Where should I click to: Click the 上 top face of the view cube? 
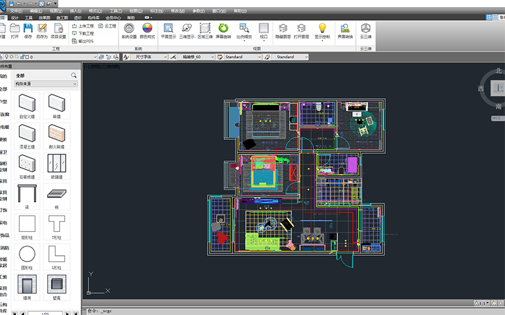[x=498, y=88]
